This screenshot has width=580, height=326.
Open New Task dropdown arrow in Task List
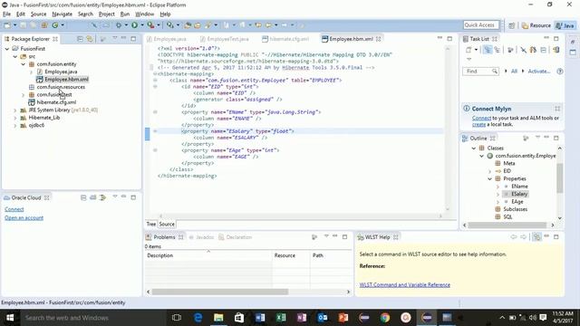pos(476,50)
